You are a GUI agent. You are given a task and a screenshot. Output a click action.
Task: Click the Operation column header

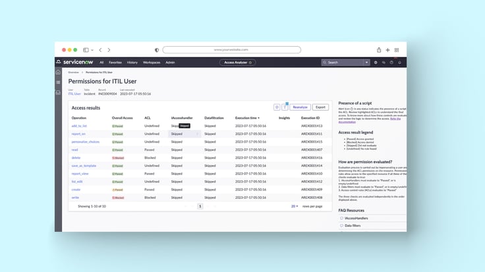79,118
